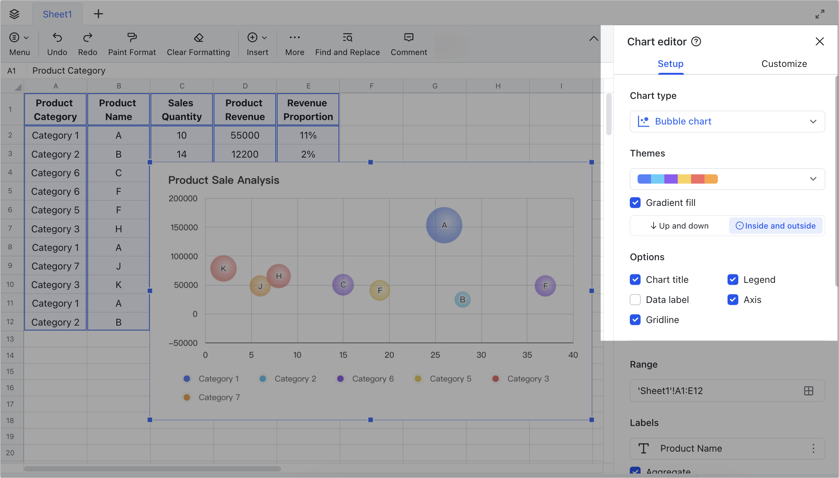This screenshot has width=839, height=478.
Task: Uncheck the Gridline option
Action: click(x=635, y=320)
